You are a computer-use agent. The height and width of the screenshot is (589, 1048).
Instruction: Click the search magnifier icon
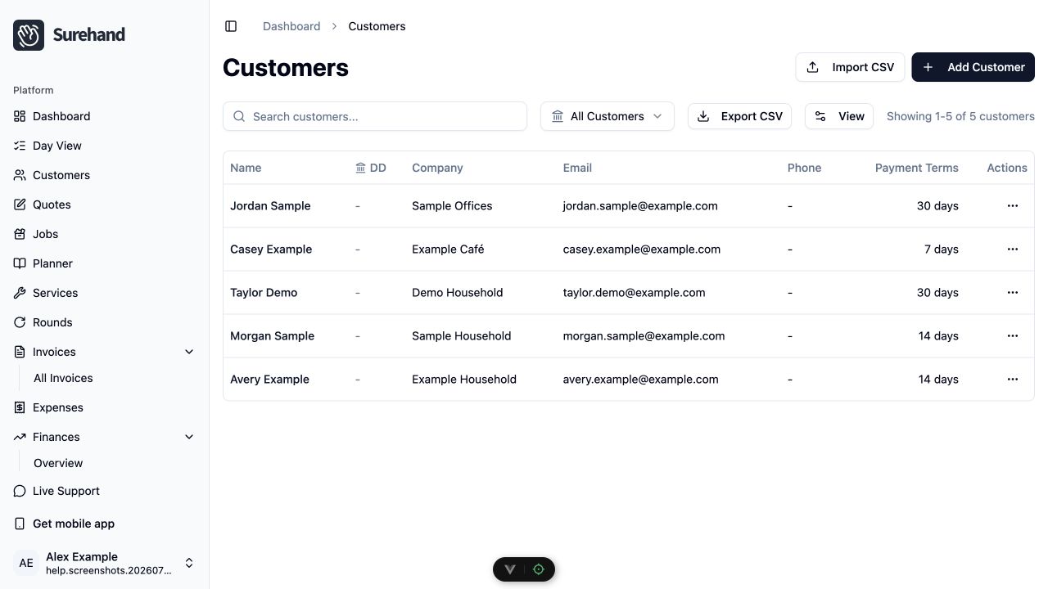(239, 116)
